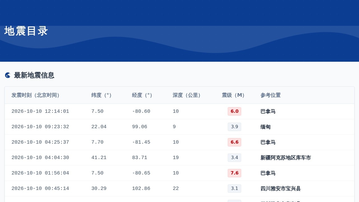Viewport: 359px width, 202px height.
Task: Select the 2026-10-10 09:23:32 time cell
Action: tap(40, 127)
